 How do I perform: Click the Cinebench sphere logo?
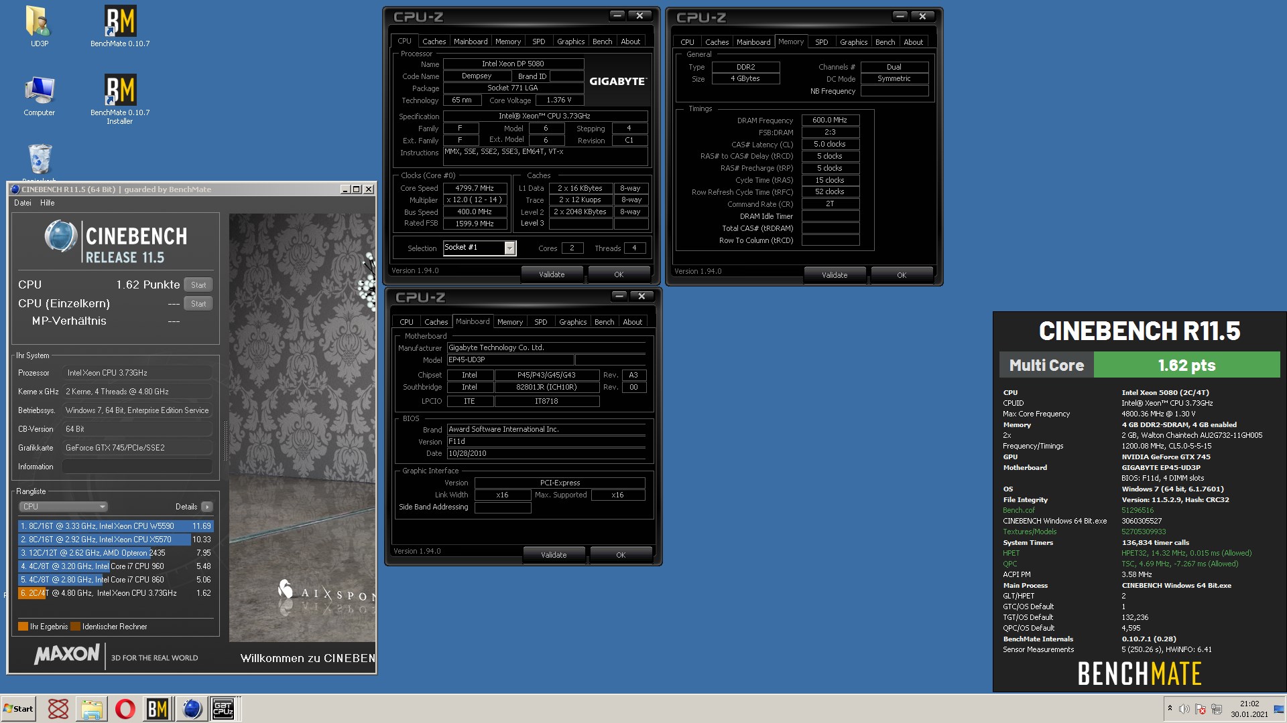61,236
